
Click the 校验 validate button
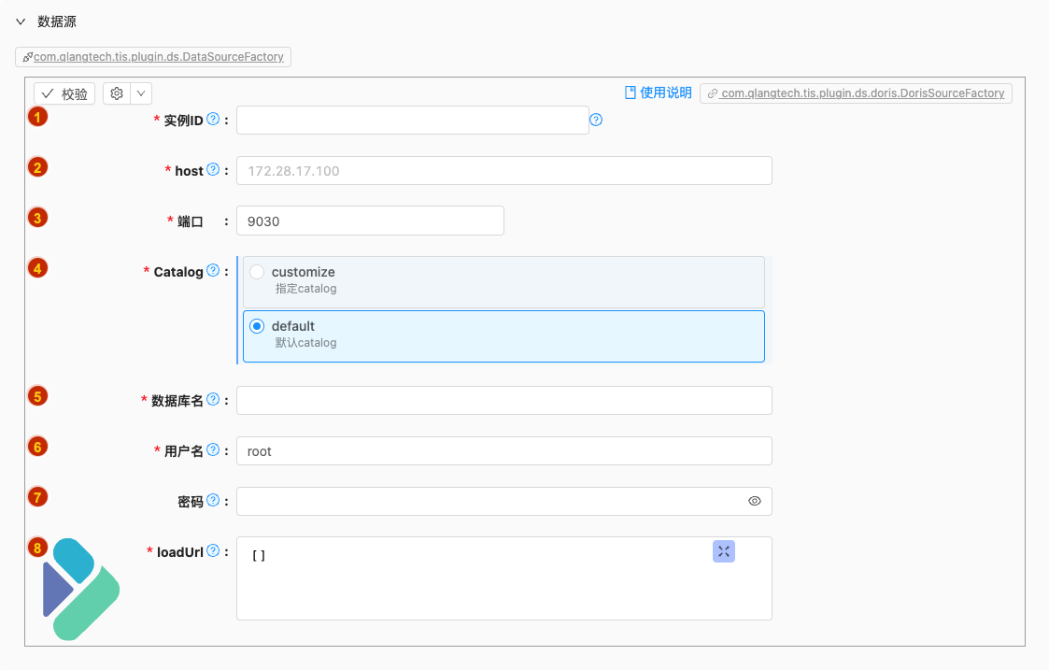[64, 93]
